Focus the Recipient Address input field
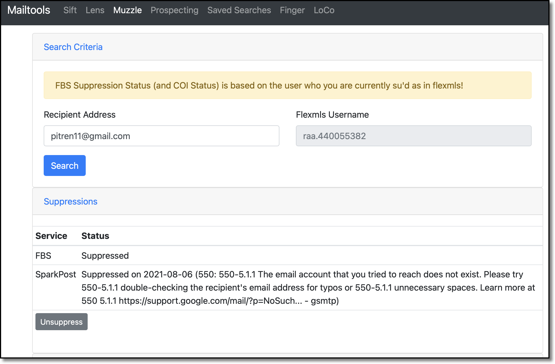This screenshot has width=555, height=364. 162,136
